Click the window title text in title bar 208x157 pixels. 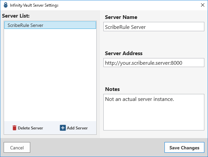tap(34, 5)
